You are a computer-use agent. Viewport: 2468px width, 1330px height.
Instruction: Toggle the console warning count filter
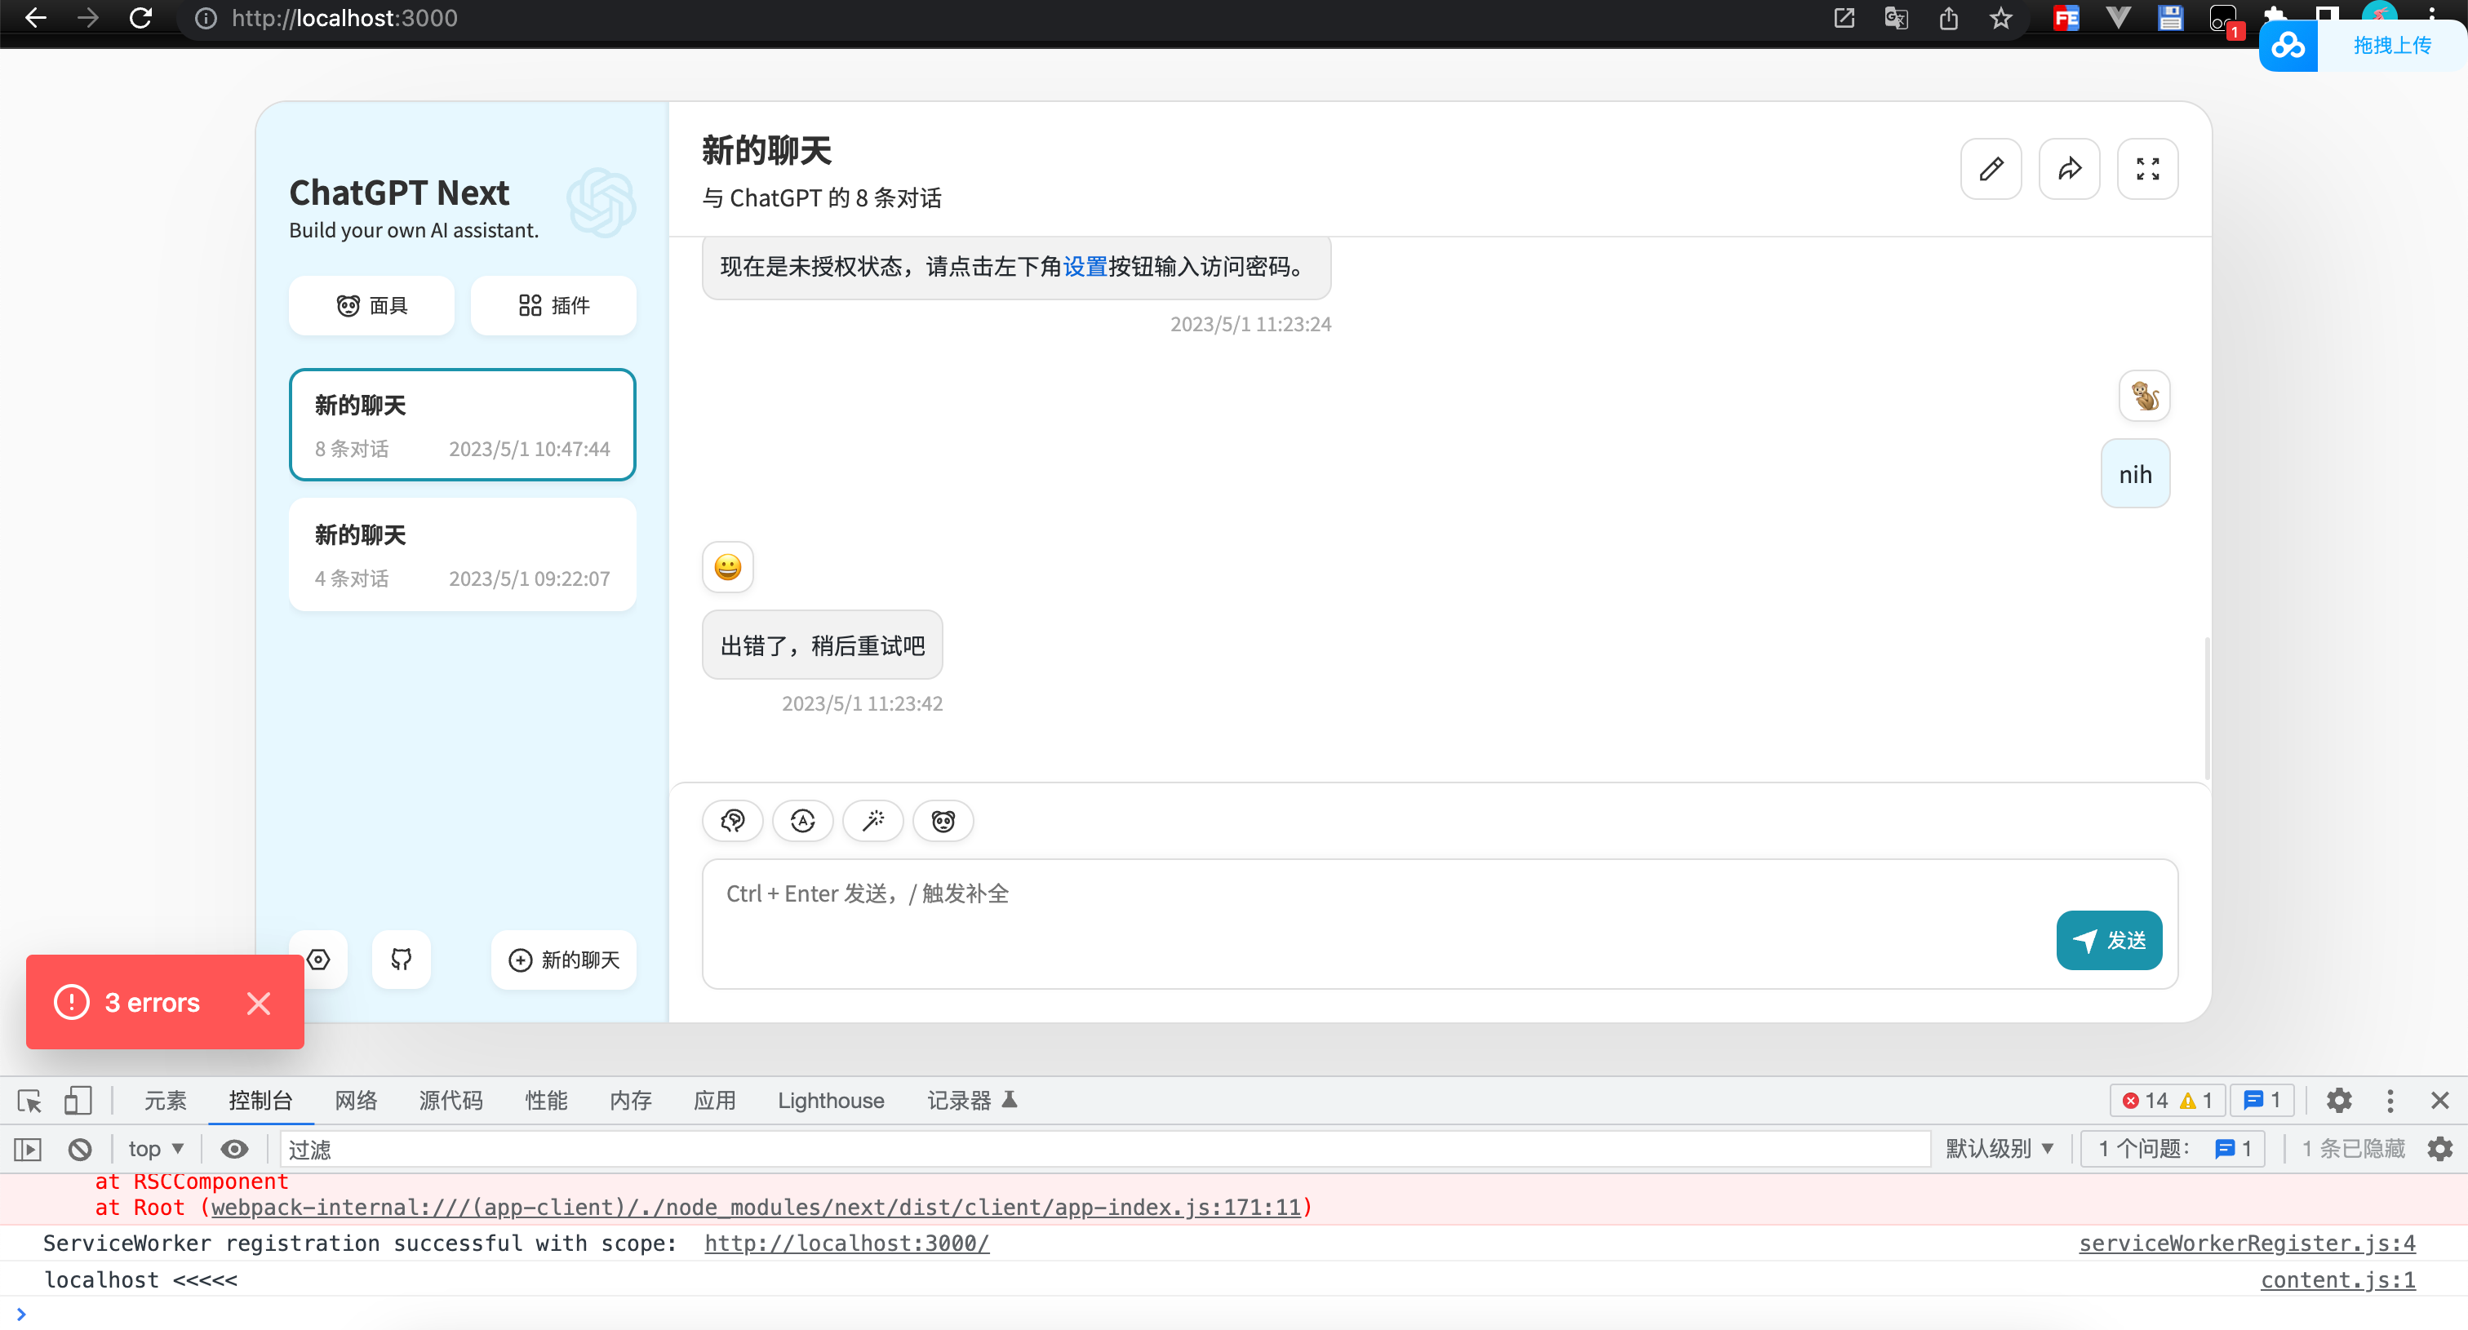(2194, 1100)
